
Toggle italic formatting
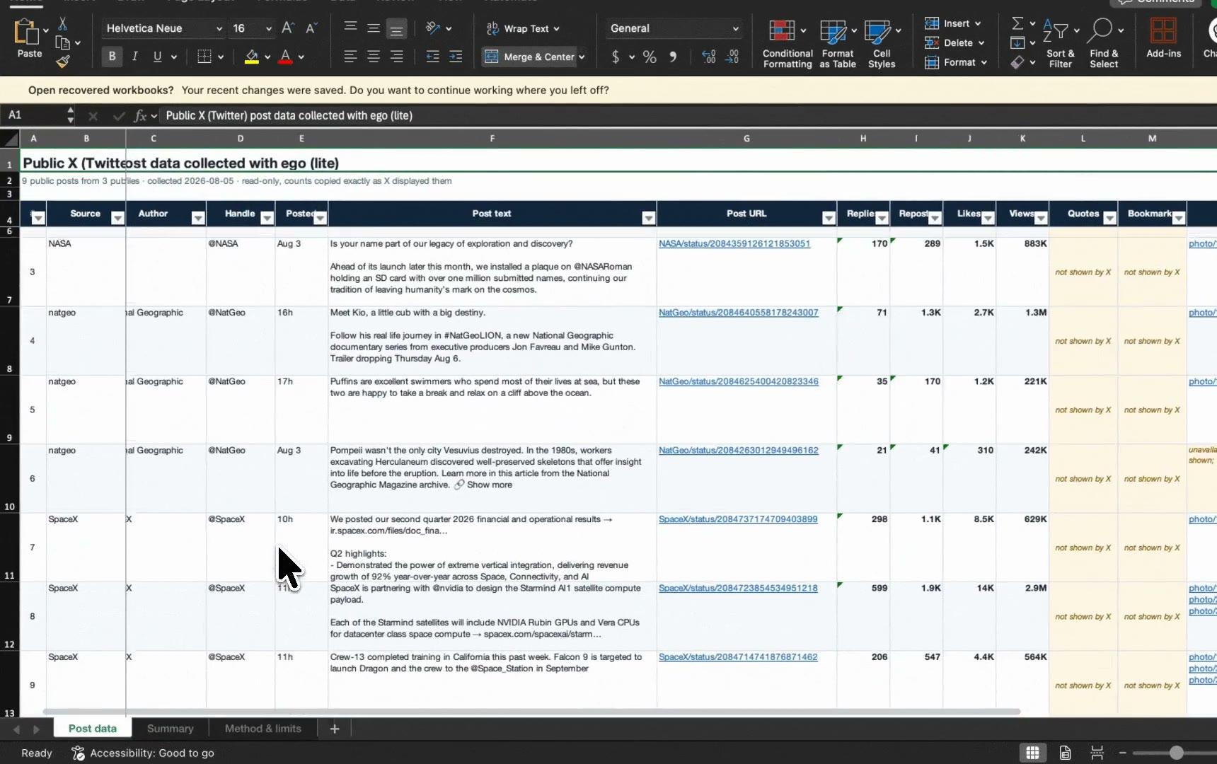tap(134, 57)
